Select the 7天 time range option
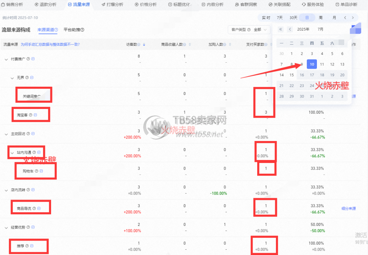368x255 pixels. (x=280, y=18)
